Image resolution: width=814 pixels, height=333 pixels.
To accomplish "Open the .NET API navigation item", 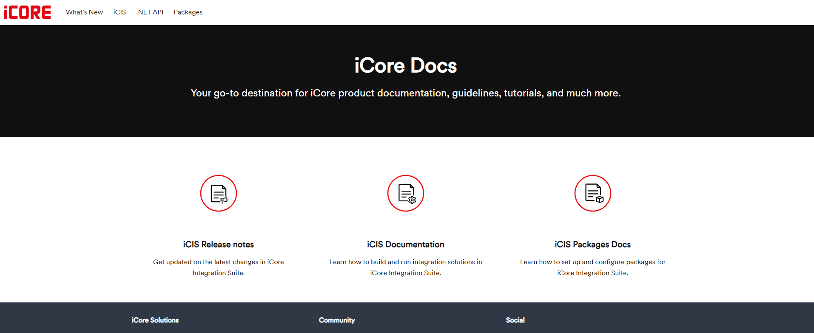I will tap(150, 12).
